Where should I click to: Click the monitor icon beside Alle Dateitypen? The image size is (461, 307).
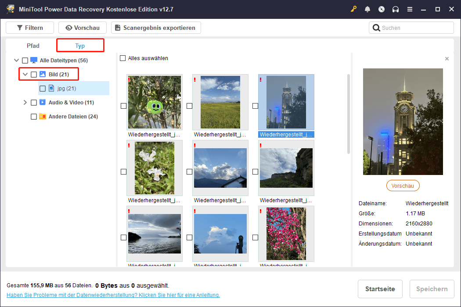[x=34, y=60]
